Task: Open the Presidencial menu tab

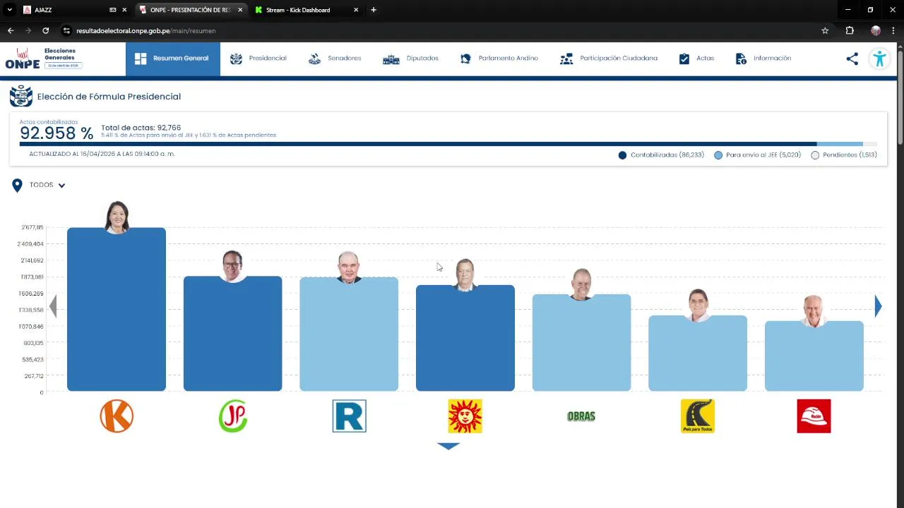Action: click(258, 59)
